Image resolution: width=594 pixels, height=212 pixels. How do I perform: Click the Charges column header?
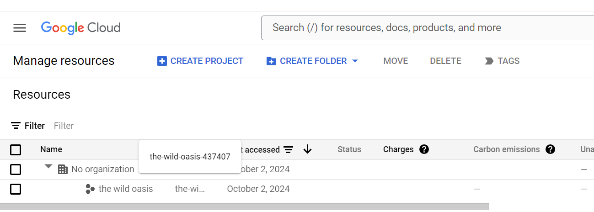(x=398, y=149)
